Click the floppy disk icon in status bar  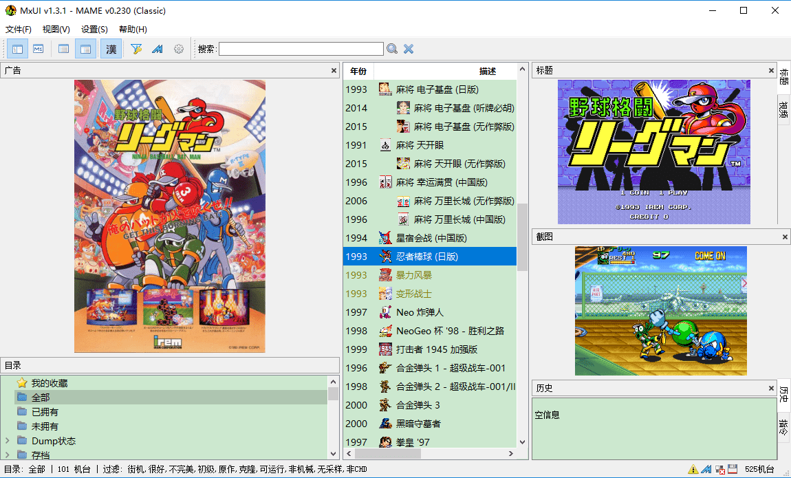(x=733, y=469)
